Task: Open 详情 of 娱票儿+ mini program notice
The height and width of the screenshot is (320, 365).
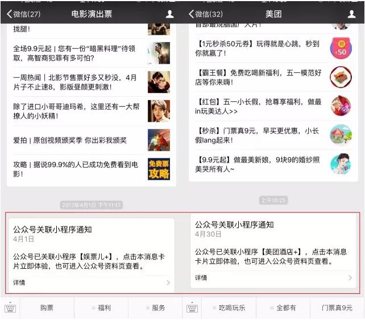Action: 19,282
